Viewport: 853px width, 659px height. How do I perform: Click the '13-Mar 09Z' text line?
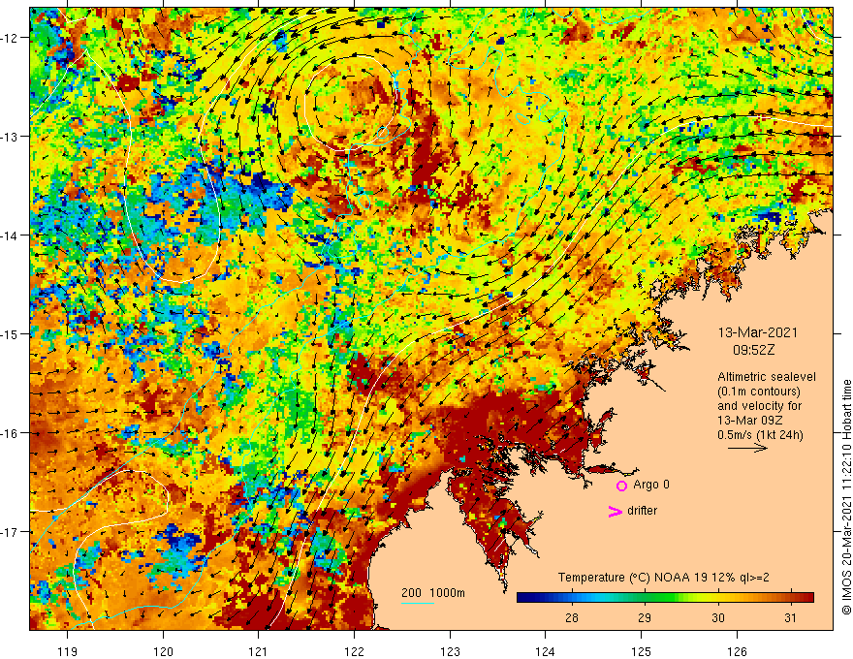[x=750, y=421]
